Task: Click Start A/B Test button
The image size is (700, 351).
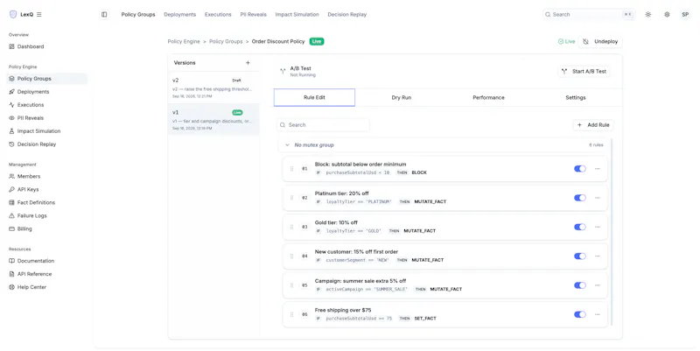Action: pyautogui.click(x=584, y=72)
